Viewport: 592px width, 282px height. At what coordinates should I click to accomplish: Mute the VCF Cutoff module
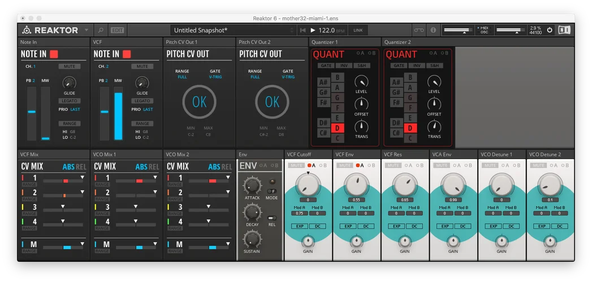296,165
